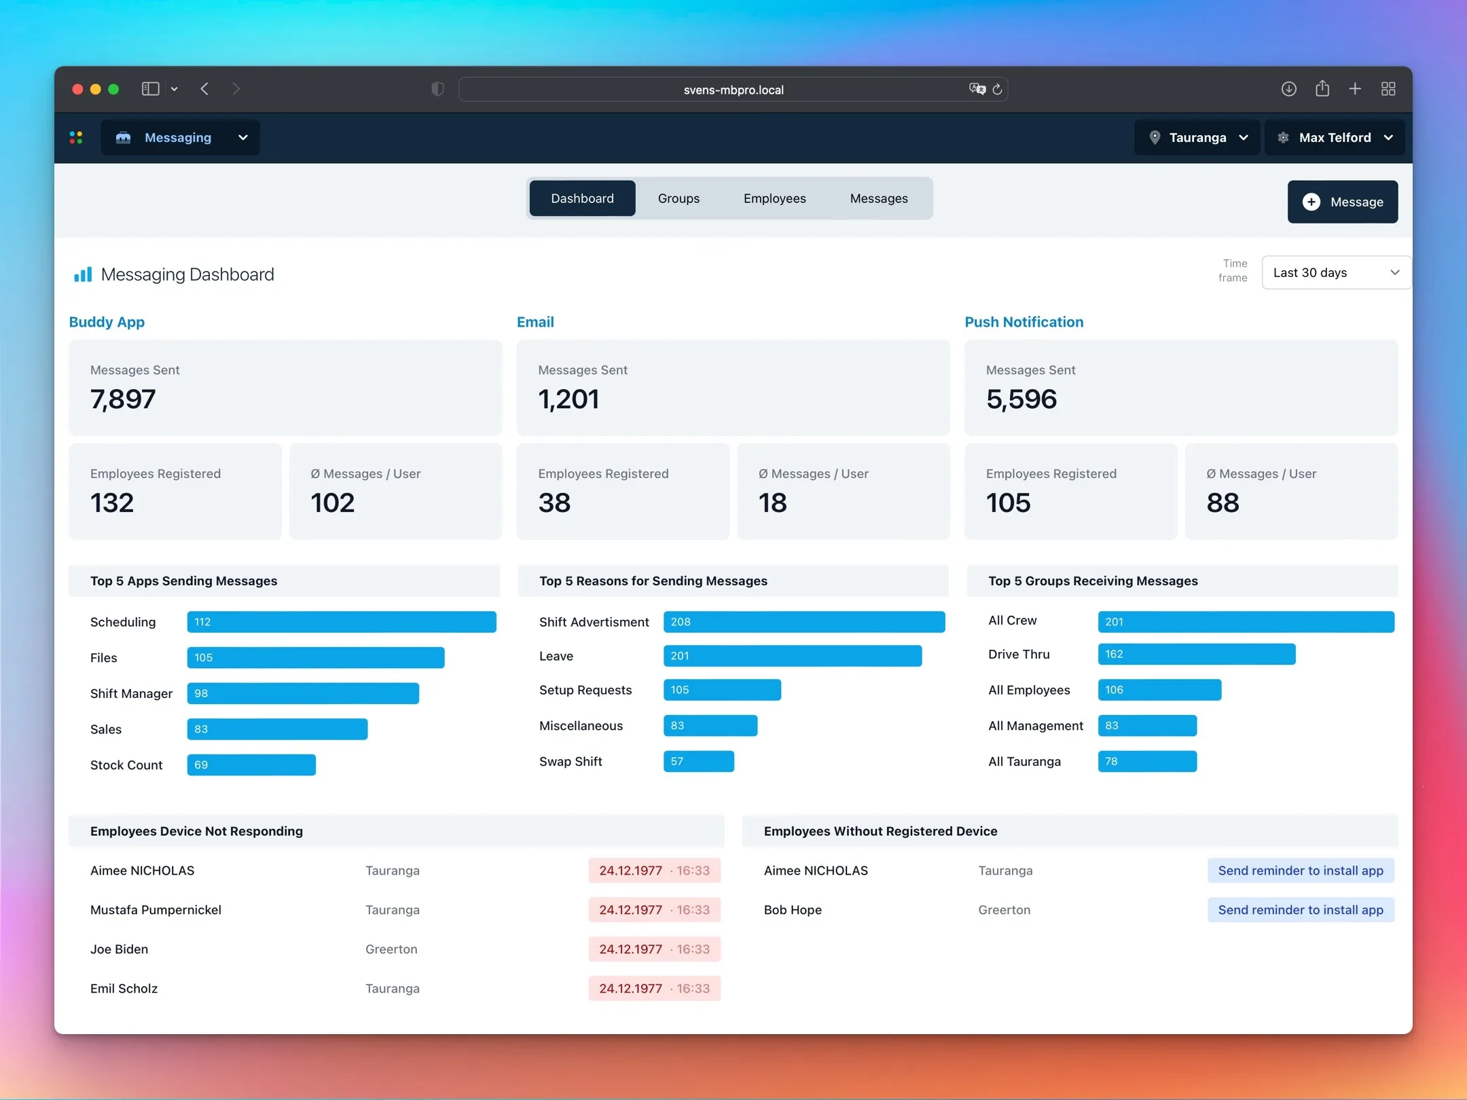
Task: Click the gear icon beside Max Telford
Action: pyautogui.click(x=1283, y=138)
